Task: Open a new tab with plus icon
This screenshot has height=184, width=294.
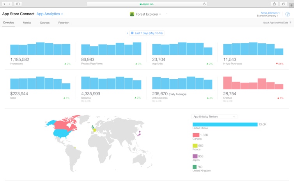Action: click(x=291, y=5)
